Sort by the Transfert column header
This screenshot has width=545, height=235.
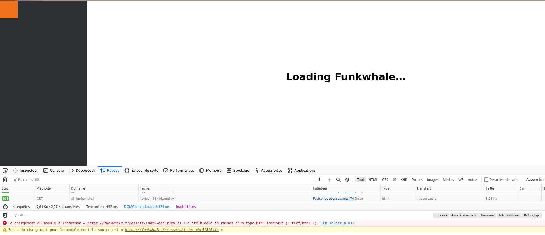[x=450, y=188]
